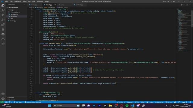Collapse the TUTORIAL BOT folder section
Image resolution: width=193 pixels, height=108 pixels.
13,7
